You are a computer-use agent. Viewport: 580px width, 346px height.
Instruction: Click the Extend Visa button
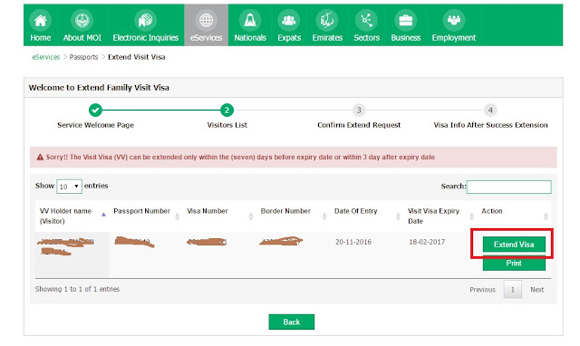[x=514, y=245]
